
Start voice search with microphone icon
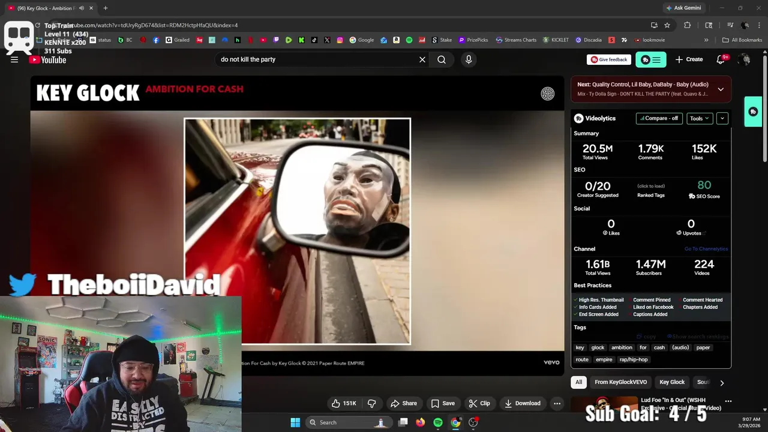click(x=469, y=59)
